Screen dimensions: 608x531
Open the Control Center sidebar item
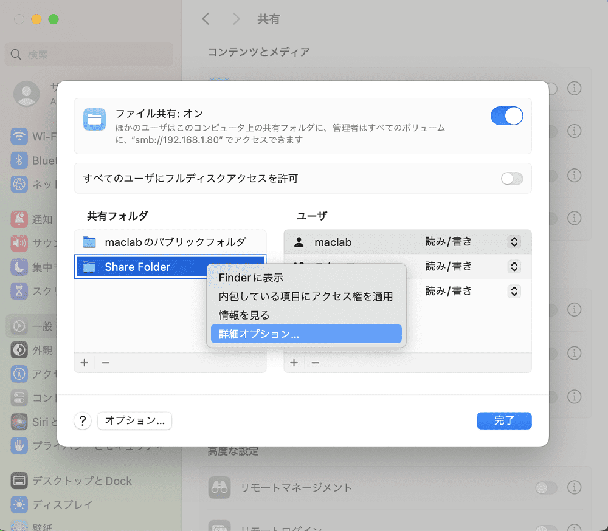tap(33, 398)
